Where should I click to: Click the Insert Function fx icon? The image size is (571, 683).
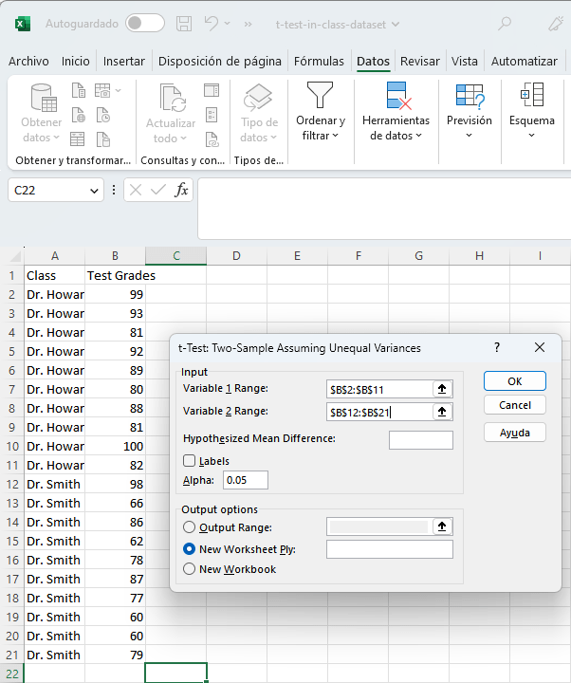182,190
